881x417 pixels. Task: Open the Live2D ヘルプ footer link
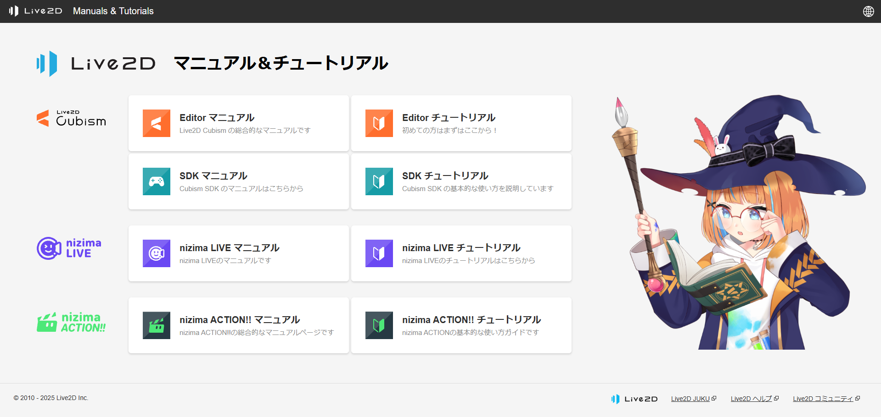(x=751, y=399)
